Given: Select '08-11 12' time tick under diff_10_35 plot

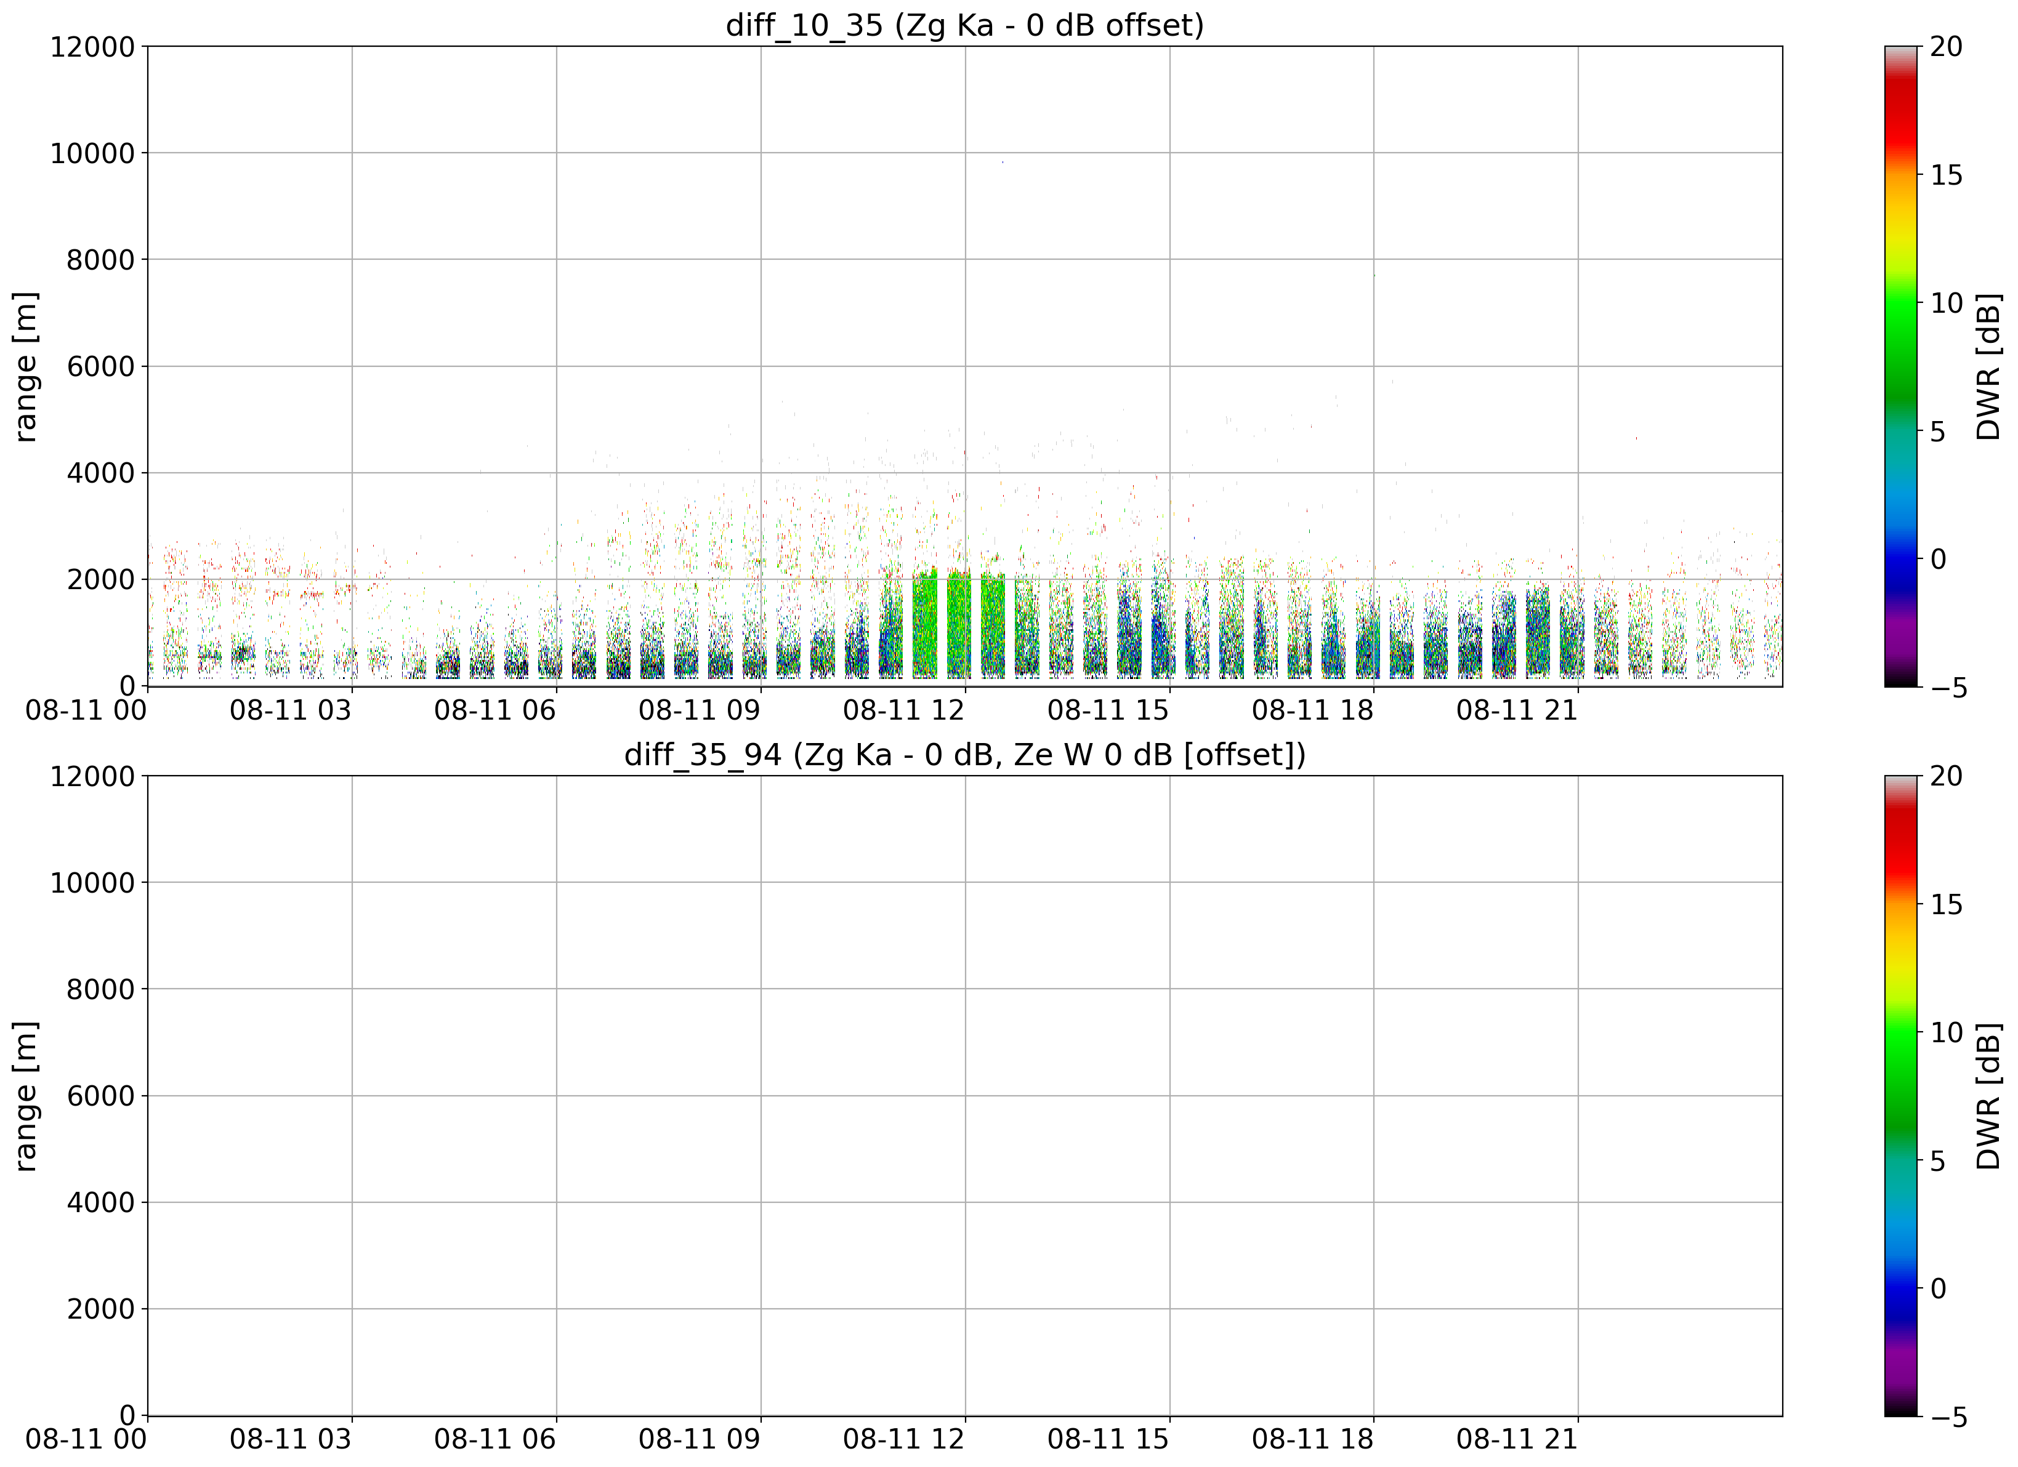Looking at the screenshot, I should [x=904, y=711].
